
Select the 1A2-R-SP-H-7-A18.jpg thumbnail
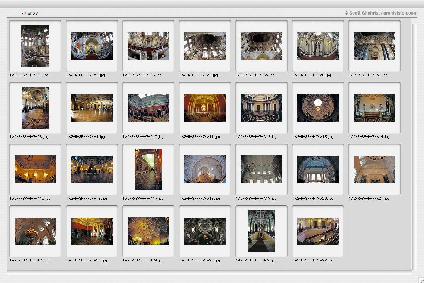click(205, 169)
